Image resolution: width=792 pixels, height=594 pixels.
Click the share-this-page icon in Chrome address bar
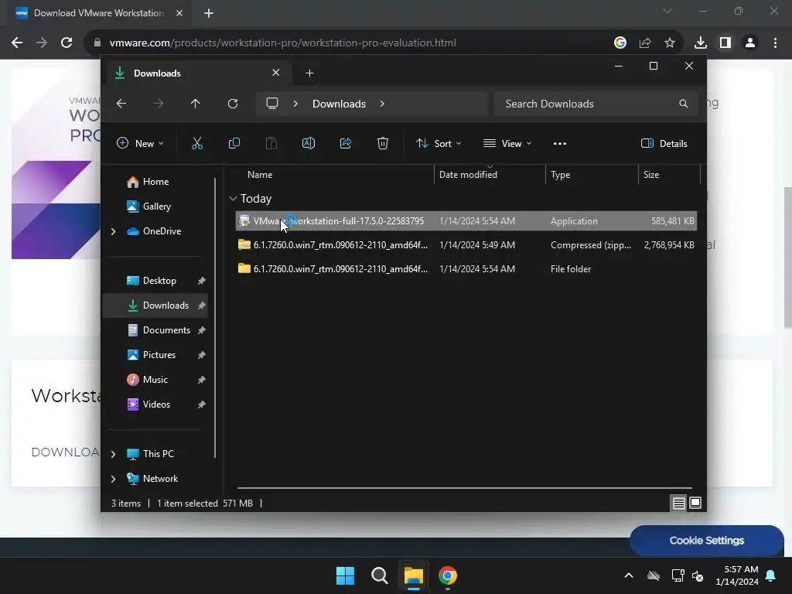pos(645,43)
